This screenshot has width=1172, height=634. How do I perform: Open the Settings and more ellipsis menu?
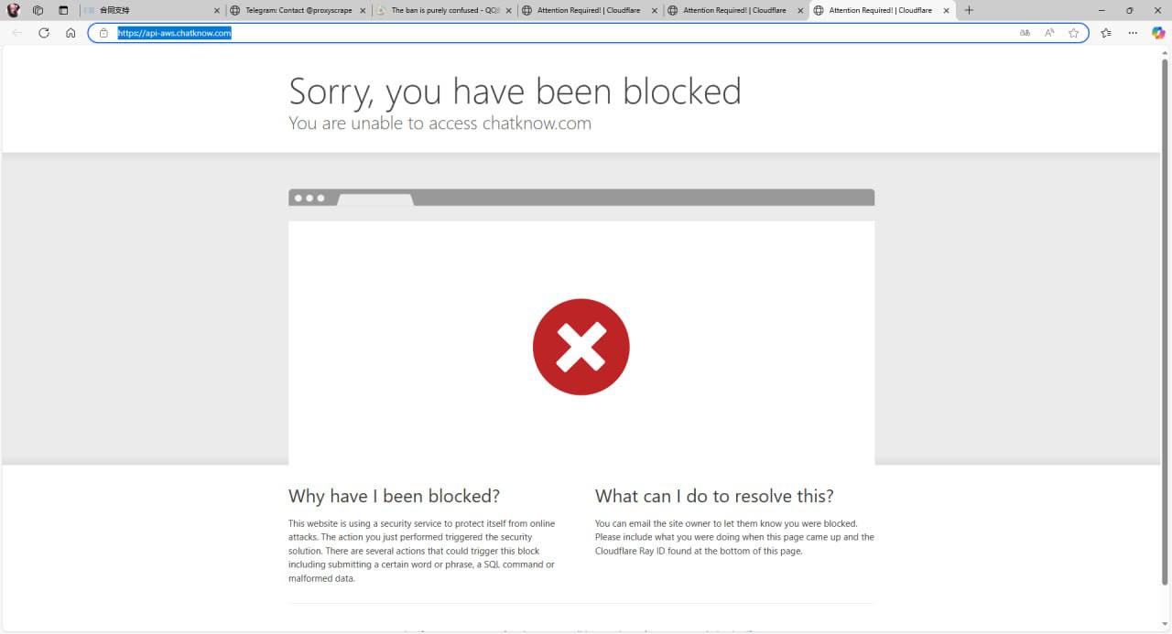click(x=1133, y=33)
